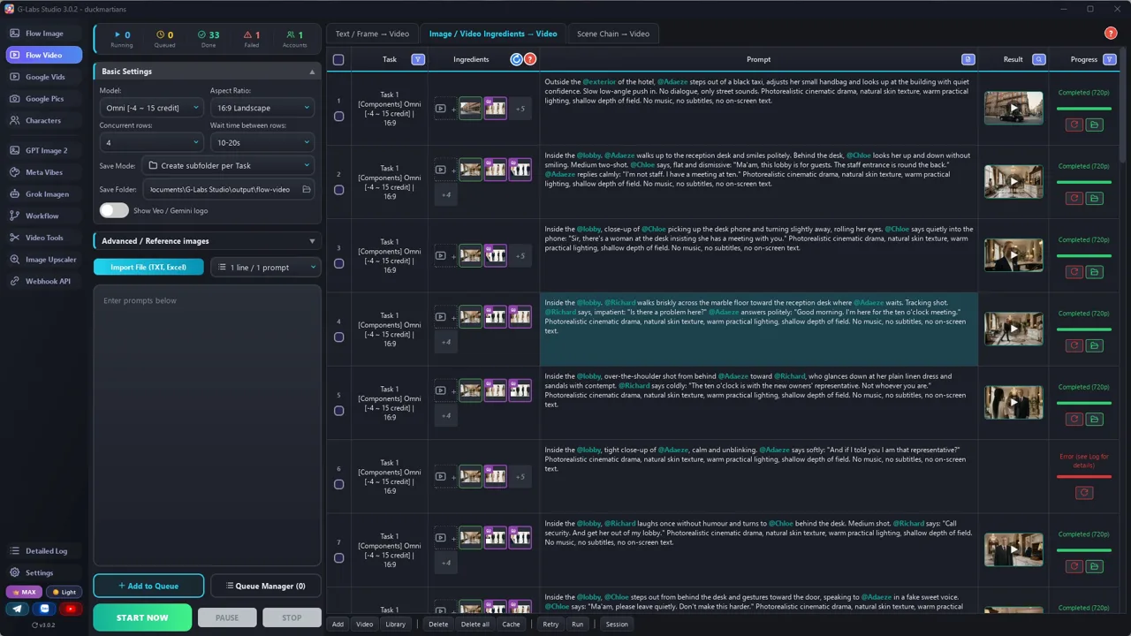Open the Model dropdown showing Omni

tap(150, 108)
